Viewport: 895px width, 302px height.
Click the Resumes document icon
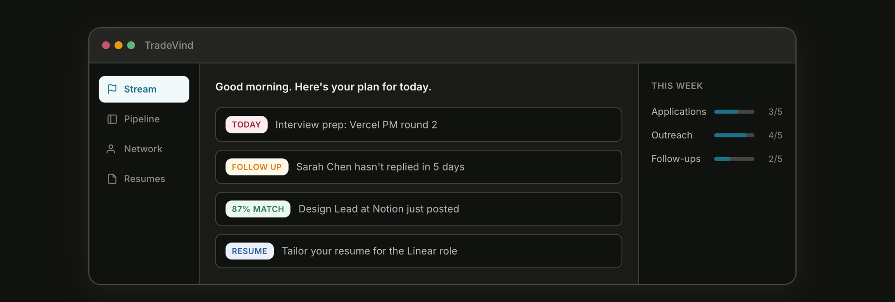(112, 179)
